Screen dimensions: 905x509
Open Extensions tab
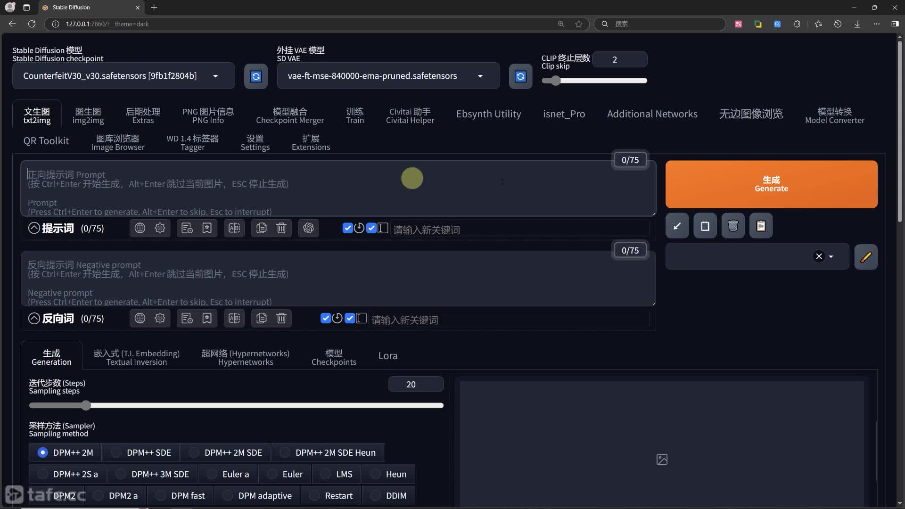pyautogui.click(x=311, y=142)
